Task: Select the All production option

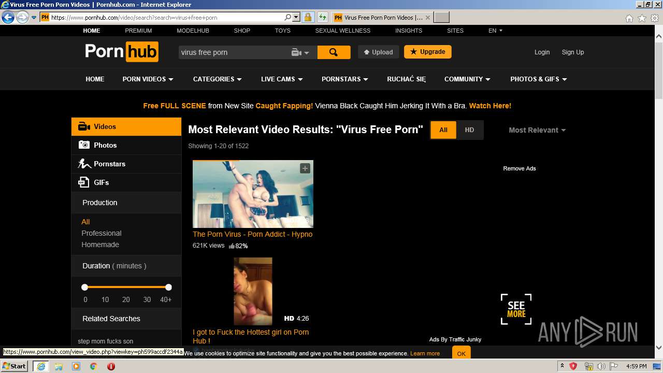Action: 85,222
